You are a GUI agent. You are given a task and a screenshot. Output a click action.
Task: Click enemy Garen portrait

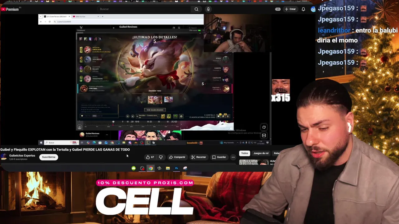[226, 69]
